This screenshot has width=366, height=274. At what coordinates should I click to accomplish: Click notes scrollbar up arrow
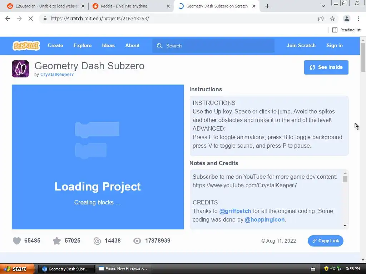click(x=345, y=173)
